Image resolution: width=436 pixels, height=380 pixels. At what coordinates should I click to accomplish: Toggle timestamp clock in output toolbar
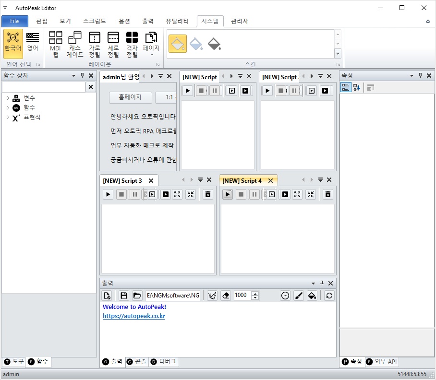(x=285, y=296)
